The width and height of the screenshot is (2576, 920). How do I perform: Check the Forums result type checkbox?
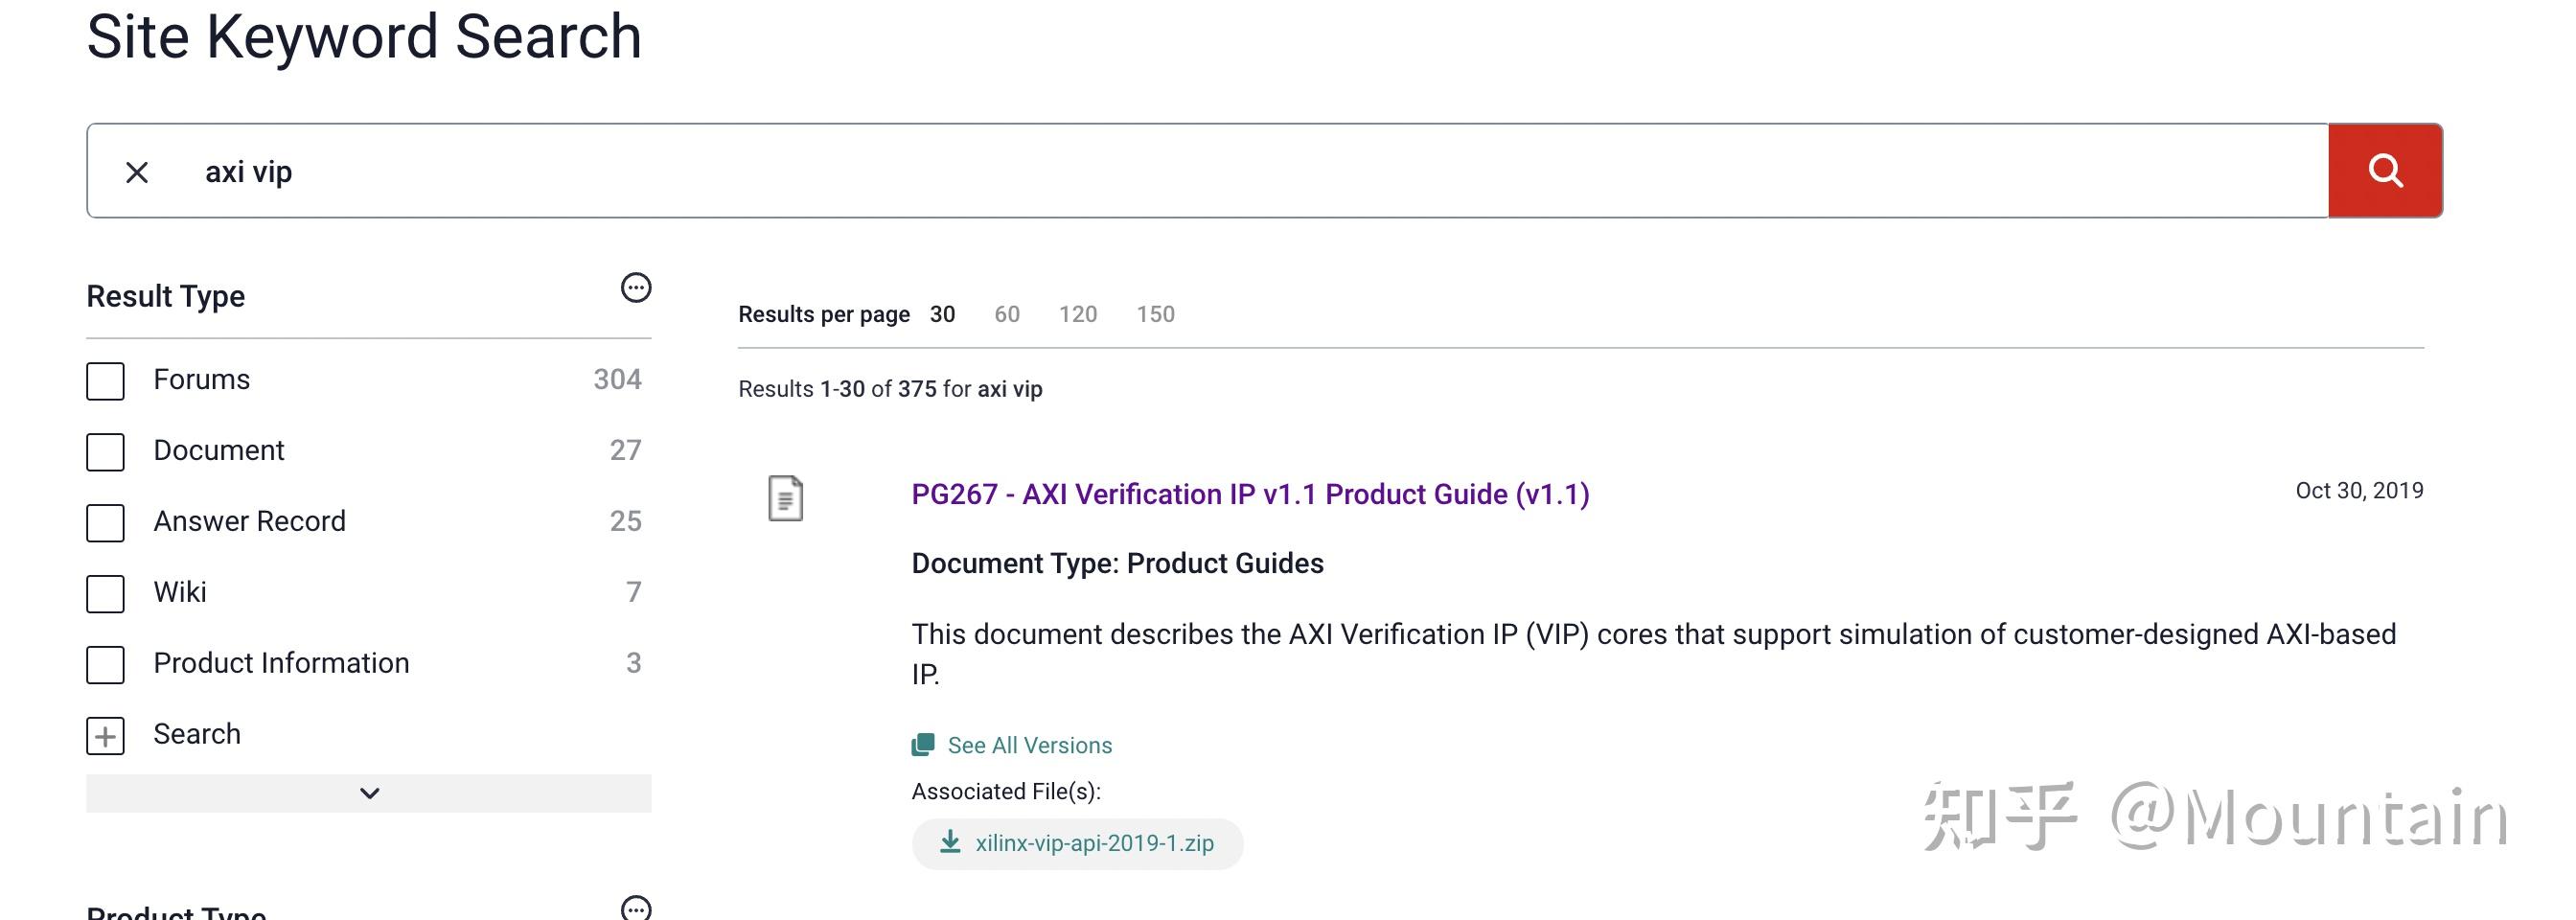click(106, 381)
